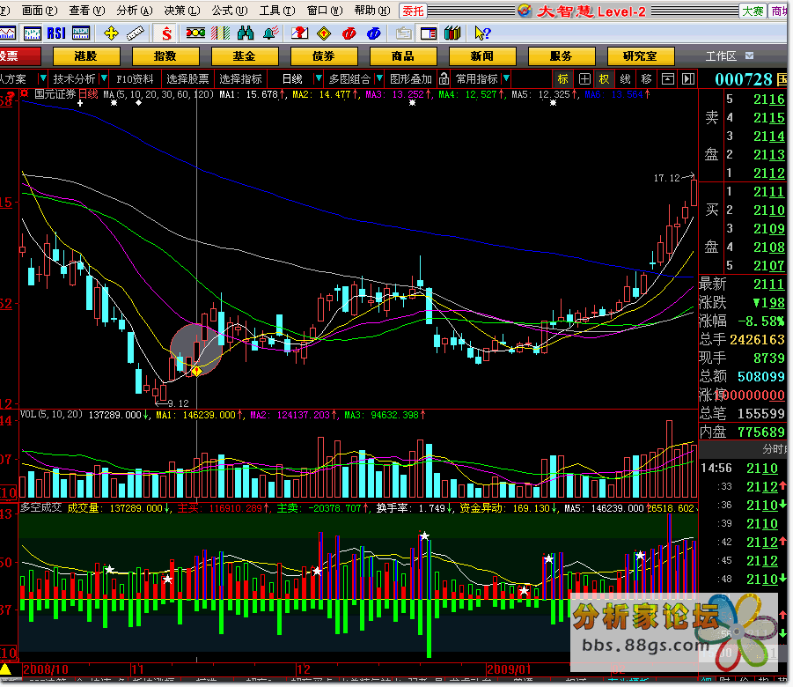Image resolution: width=793 pixels, height=687 pixels.
Task: Switch to the 服务 tab
Action: 562,55
